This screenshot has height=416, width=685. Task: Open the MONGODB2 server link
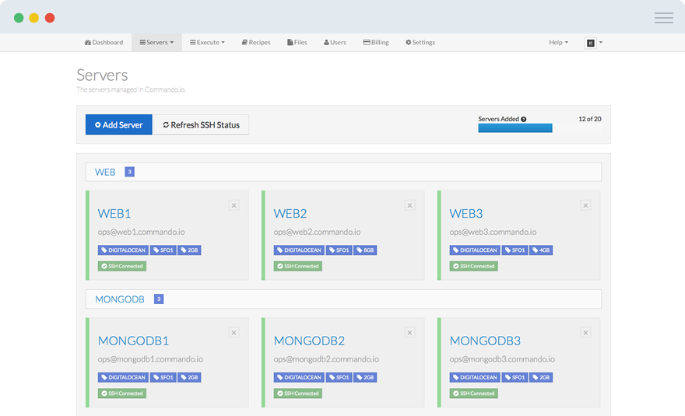click(309, 341)
